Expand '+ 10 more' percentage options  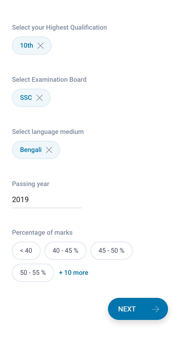(73, 273)
